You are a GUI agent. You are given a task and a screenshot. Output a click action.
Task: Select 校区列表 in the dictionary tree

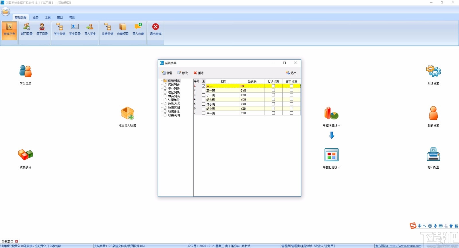(x=174, y=92)
